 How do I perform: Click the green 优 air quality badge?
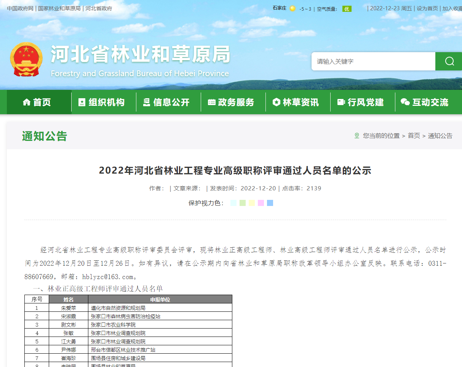pyautogui.click(x=346, y=8)
